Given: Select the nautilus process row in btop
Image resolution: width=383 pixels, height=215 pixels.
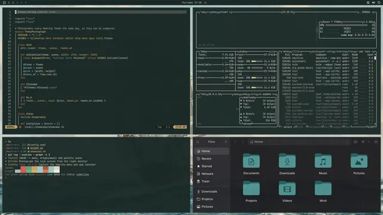Looking at the screenshot, I should 328,58.
